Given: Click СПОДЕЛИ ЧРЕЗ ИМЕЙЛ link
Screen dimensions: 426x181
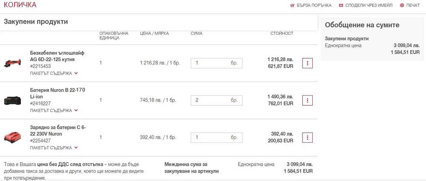Looking at the screenshot, I should point(369,6).
